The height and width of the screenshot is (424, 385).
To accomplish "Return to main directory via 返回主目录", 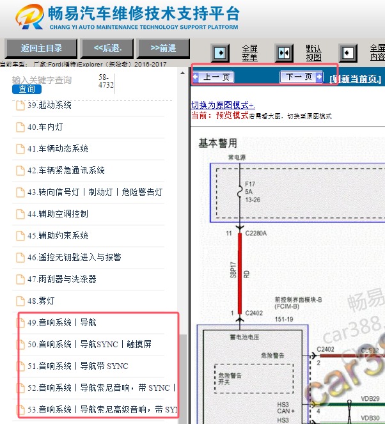I will 42,49.
